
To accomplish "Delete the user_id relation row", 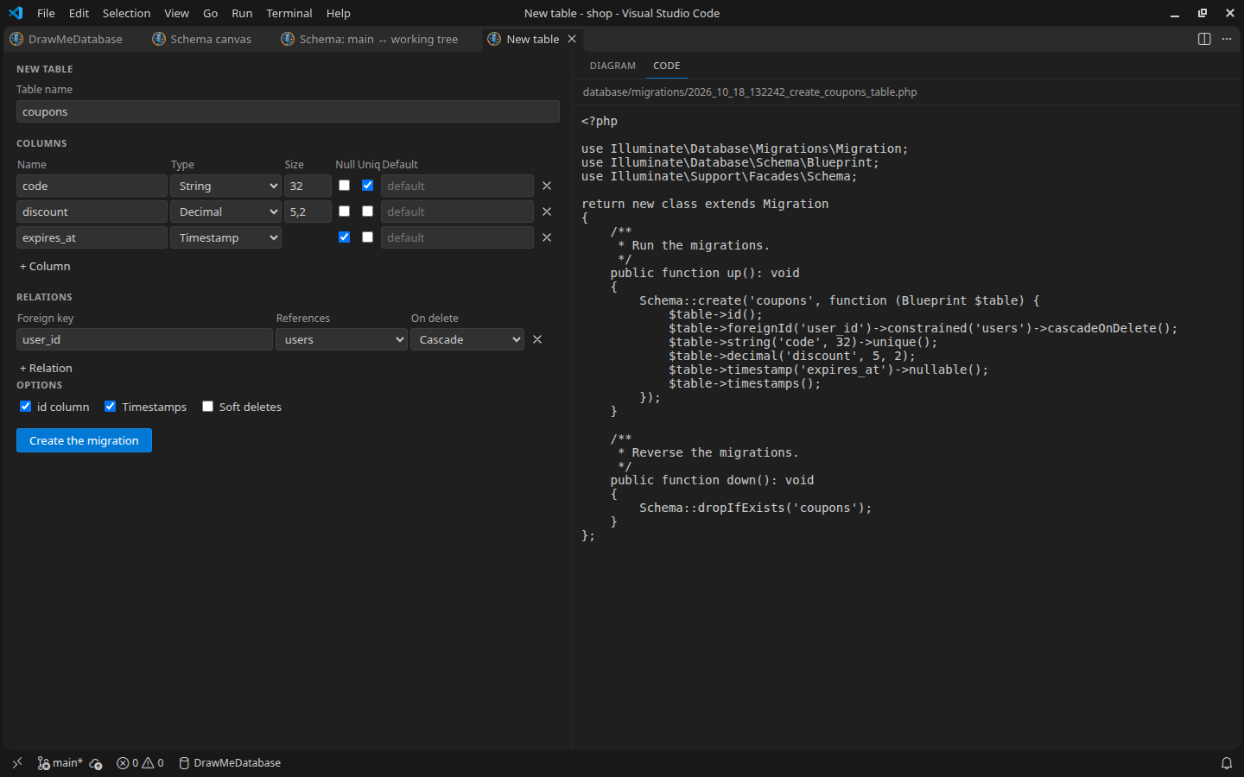I will 537,340.
